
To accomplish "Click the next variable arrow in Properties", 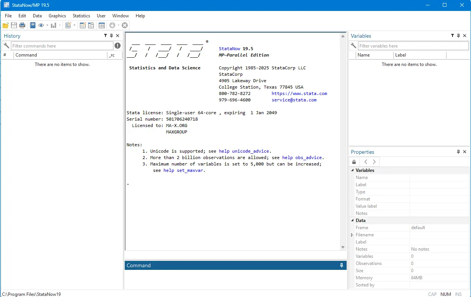I will 374,162.
